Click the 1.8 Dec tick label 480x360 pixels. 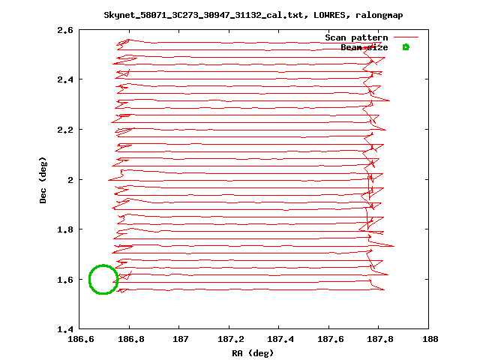pyautogui.click(x=65, y=229)
